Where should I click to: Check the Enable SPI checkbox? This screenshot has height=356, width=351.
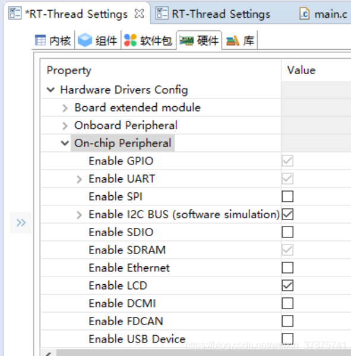tap(287, 196)
